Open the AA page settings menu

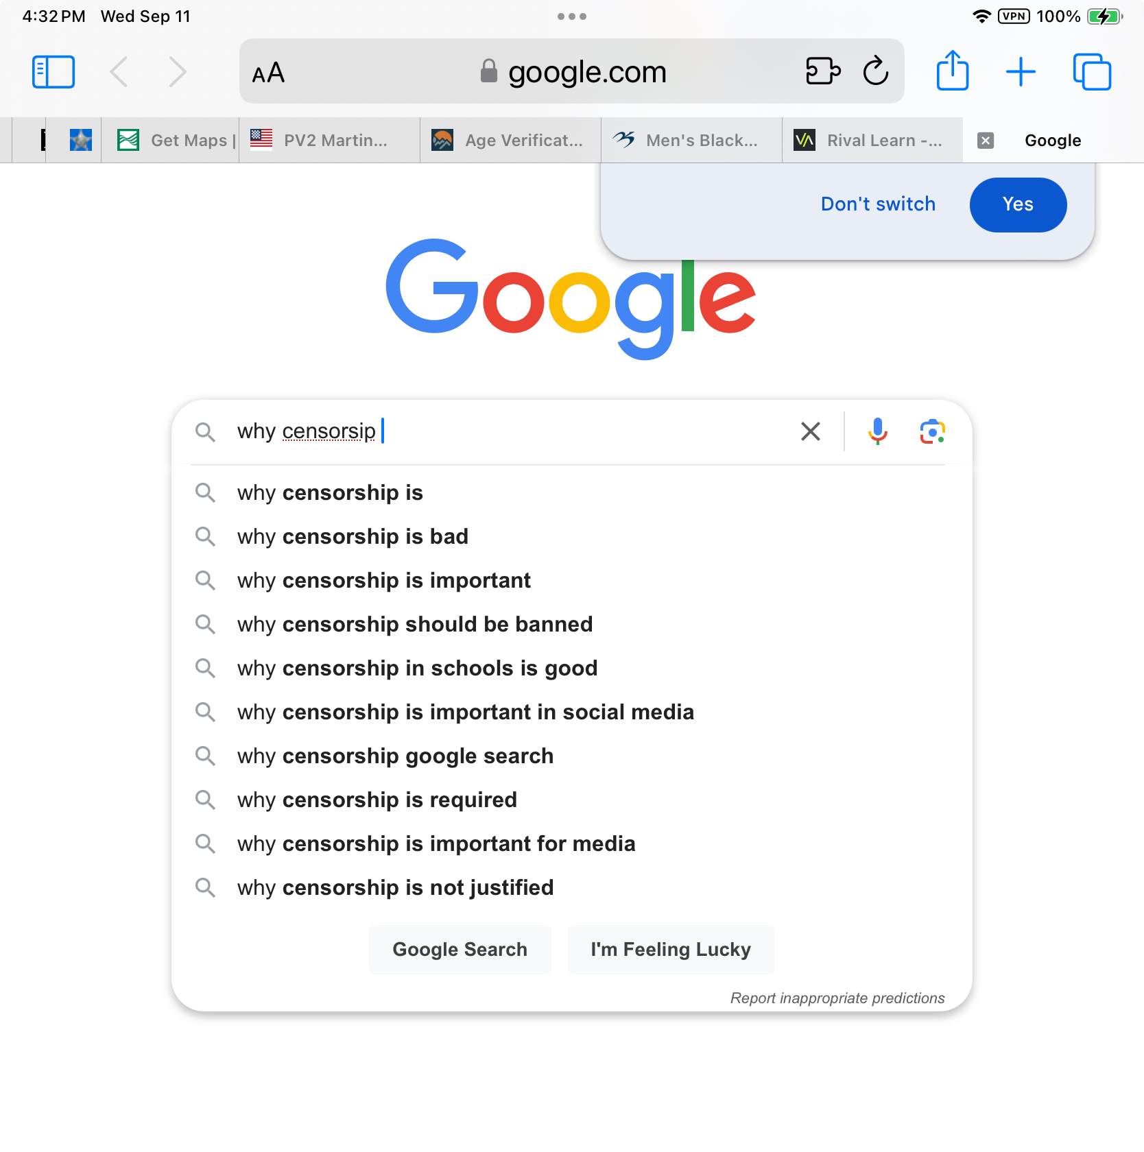coord(268,73)
